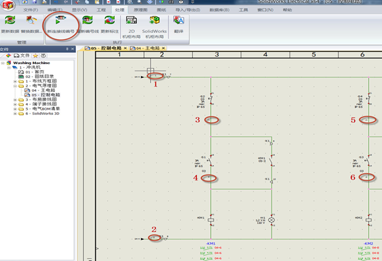
Task: Open the 编辑(E) menu
Action: point(55,10)
